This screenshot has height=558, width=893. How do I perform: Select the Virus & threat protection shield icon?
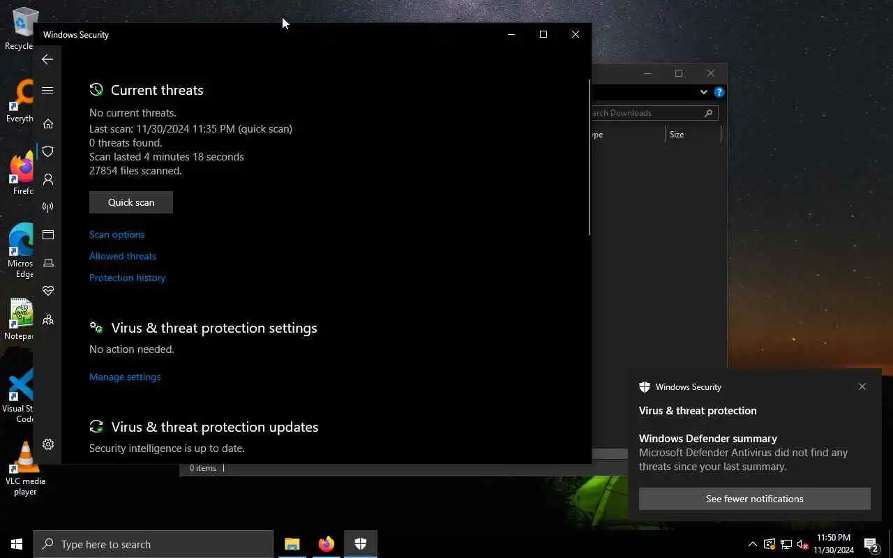click(x=47, y=151)
